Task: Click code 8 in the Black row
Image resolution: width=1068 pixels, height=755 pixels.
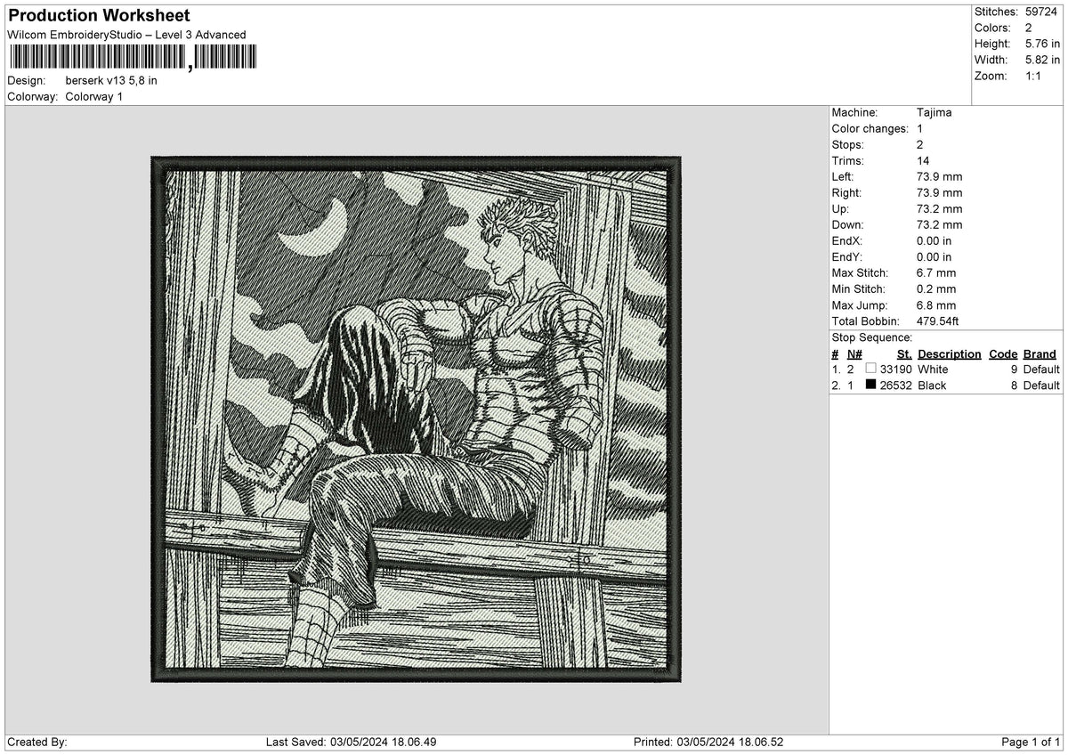Action: (1014, 385)
